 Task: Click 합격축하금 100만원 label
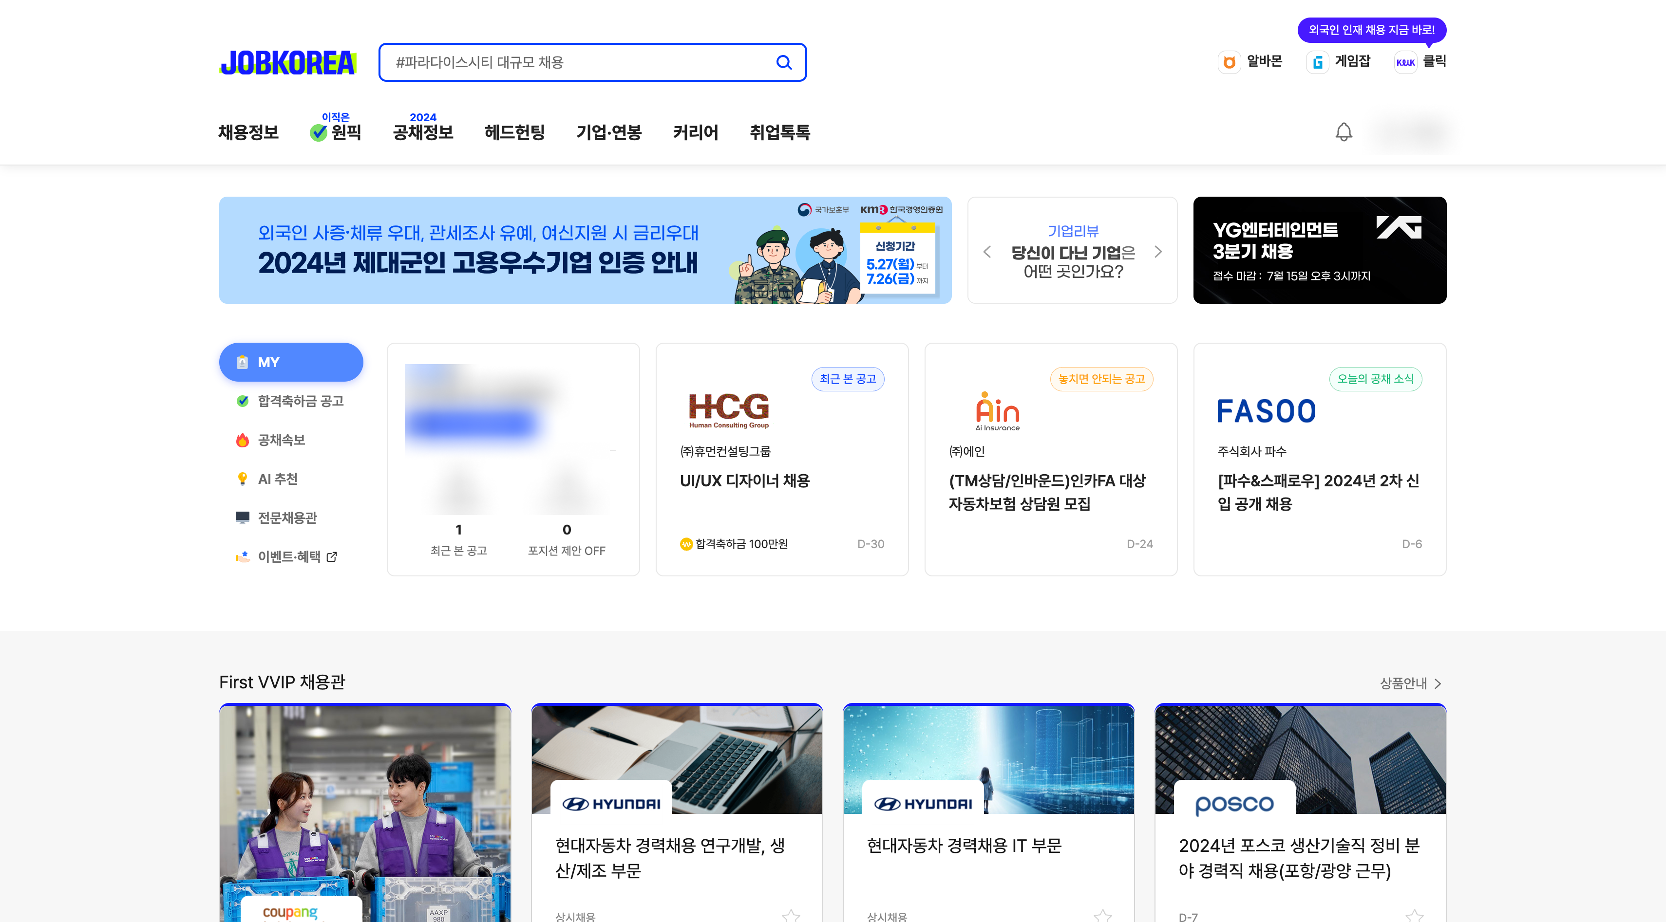click(741, 544)
